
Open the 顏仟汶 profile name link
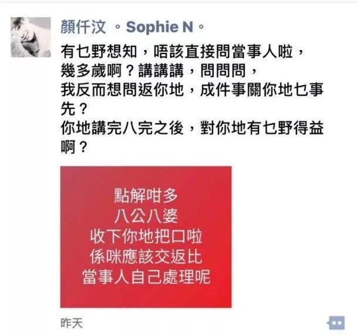click(x=83, y=27)
